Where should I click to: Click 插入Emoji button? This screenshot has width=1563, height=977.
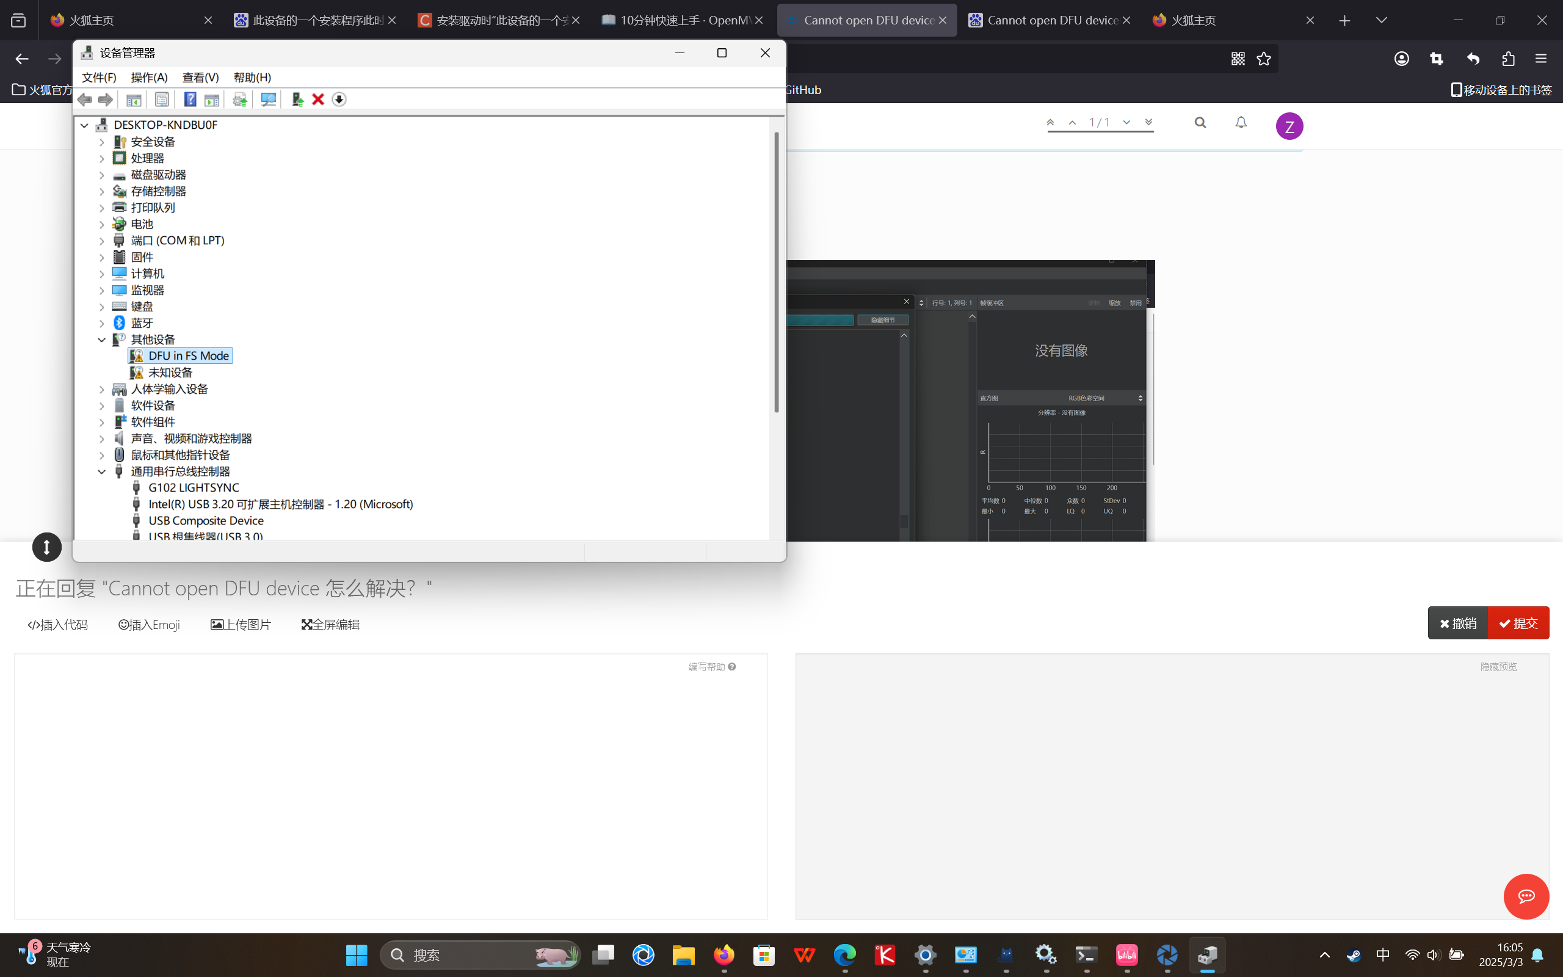pos(149,625)
